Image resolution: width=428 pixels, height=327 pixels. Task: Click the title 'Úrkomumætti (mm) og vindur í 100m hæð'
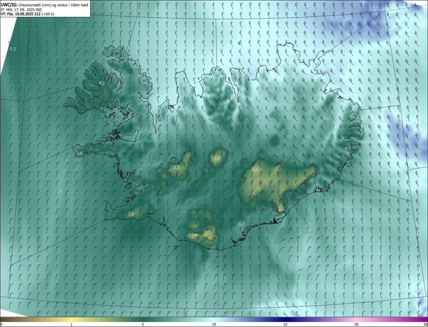[53, 5]
